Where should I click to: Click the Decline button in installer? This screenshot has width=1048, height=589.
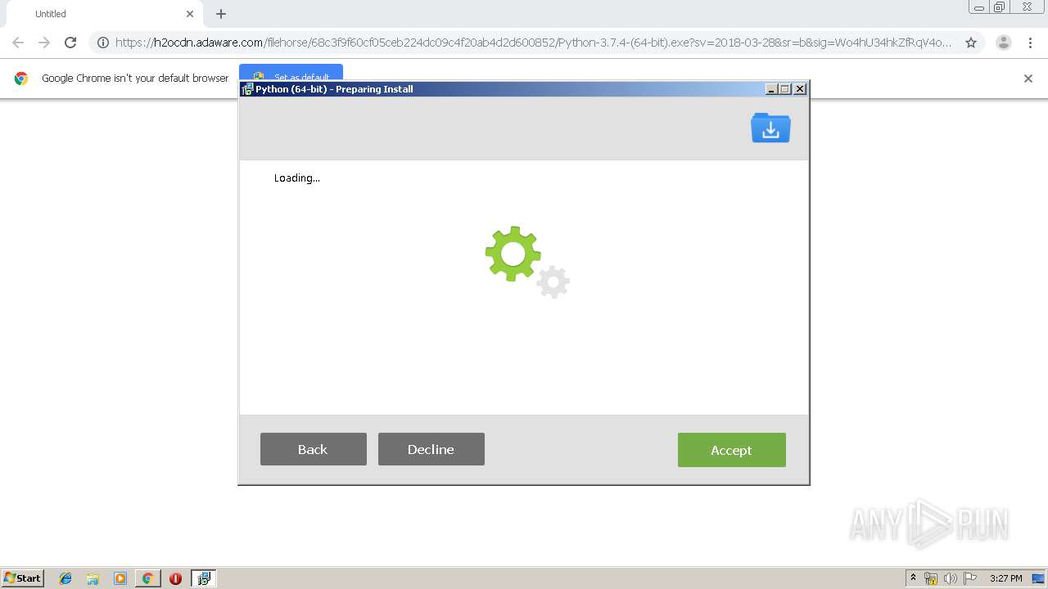pos(431,449)
